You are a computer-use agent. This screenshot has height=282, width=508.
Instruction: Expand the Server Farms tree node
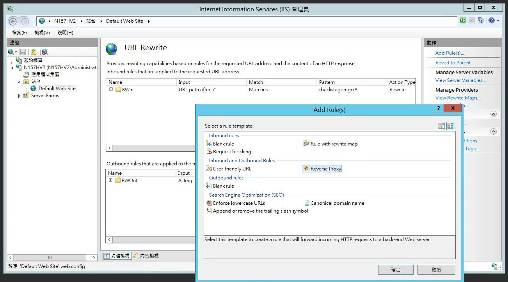pos(19,96)
